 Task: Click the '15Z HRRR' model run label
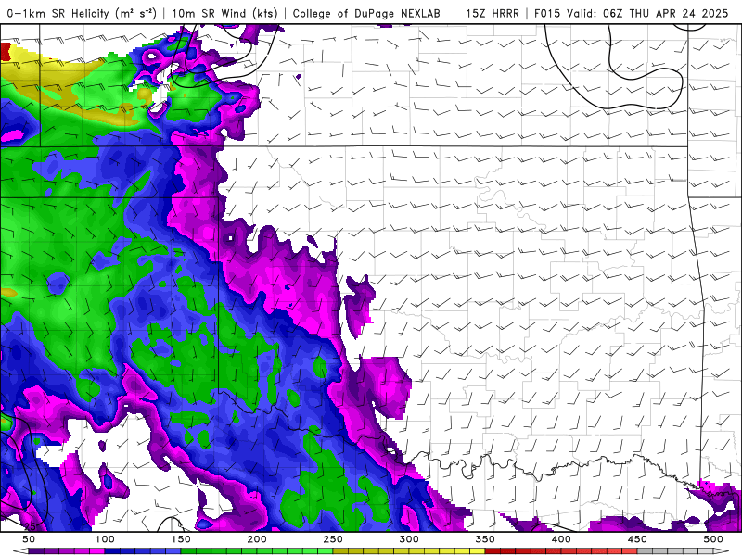coord(493,13)
